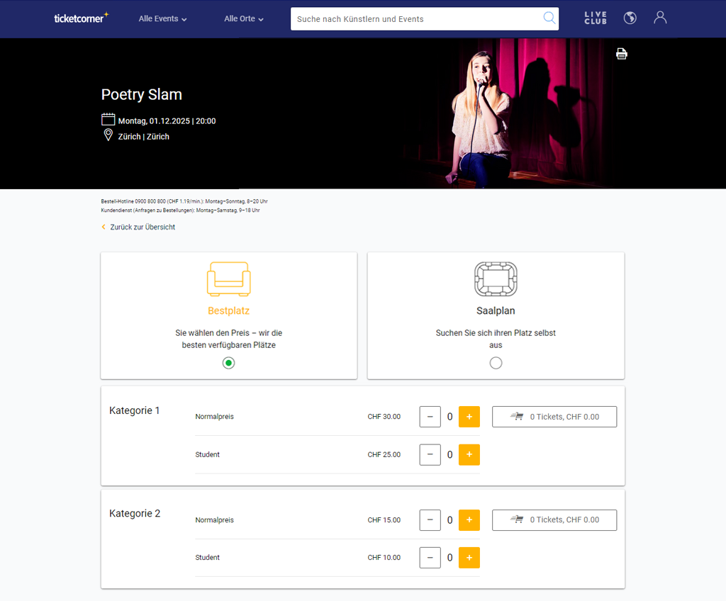Screen dimensions: 726x601
Task: Click the CHF 10.00 price
Action: pyautogui.click(x=384, y=558)
